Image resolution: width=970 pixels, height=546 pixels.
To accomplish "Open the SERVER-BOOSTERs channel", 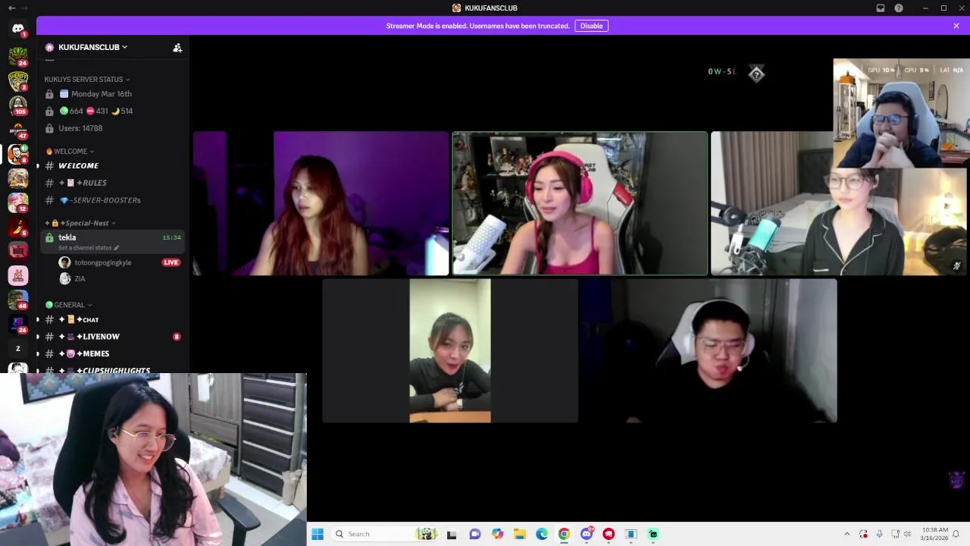I will 112,200.
